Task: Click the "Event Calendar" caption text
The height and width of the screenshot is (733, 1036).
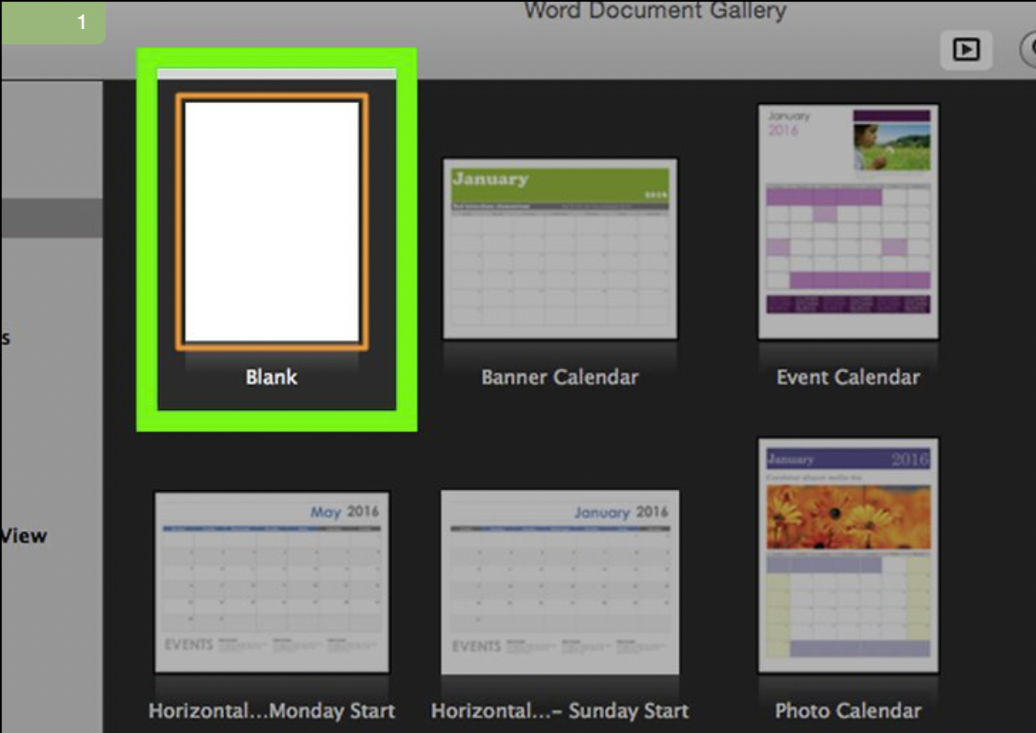Action: click(848, 377)
